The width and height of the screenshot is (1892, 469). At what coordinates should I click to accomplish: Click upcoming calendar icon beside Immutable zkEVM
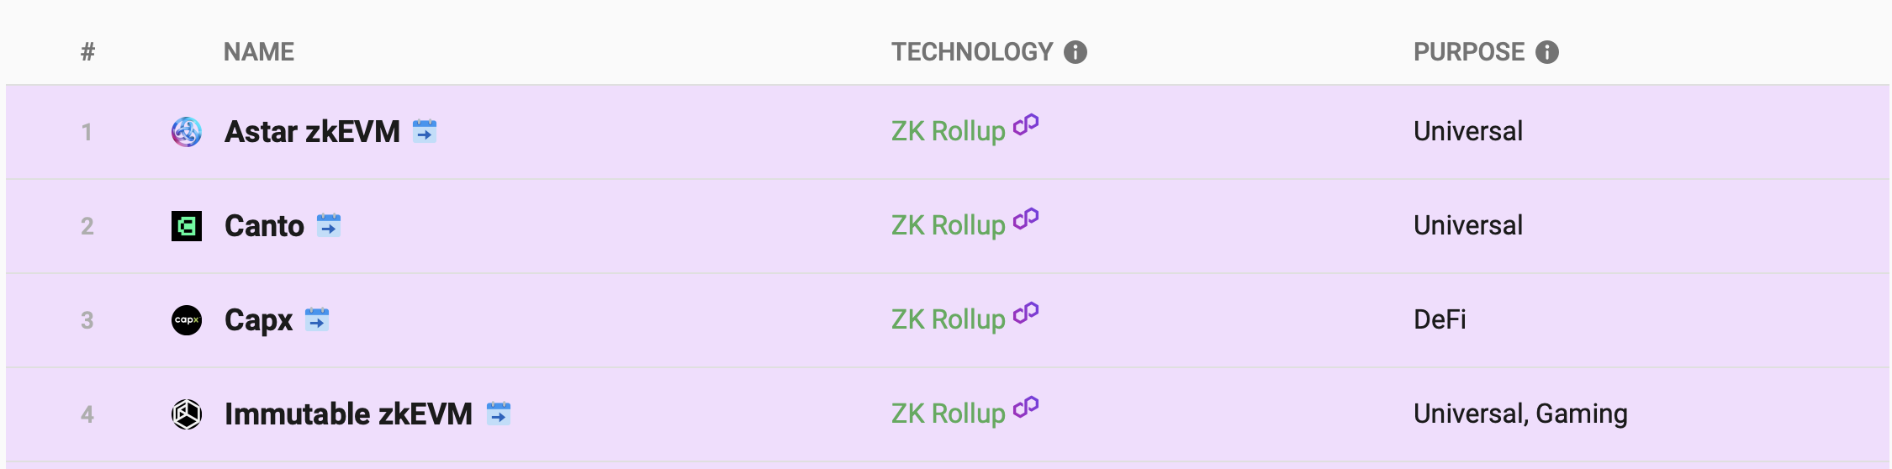click(x=499, y=414)
